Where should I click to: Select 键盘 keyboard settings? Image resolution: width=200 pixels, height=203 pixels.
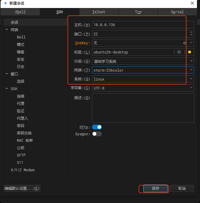pyautogui.click(x=21, y=52)
